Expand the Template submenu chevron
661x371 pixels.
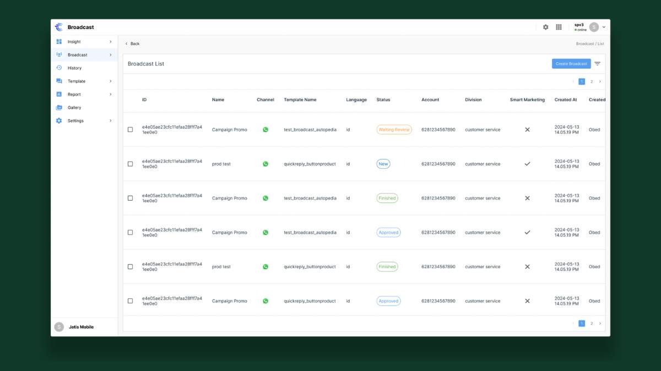(110, 81)
